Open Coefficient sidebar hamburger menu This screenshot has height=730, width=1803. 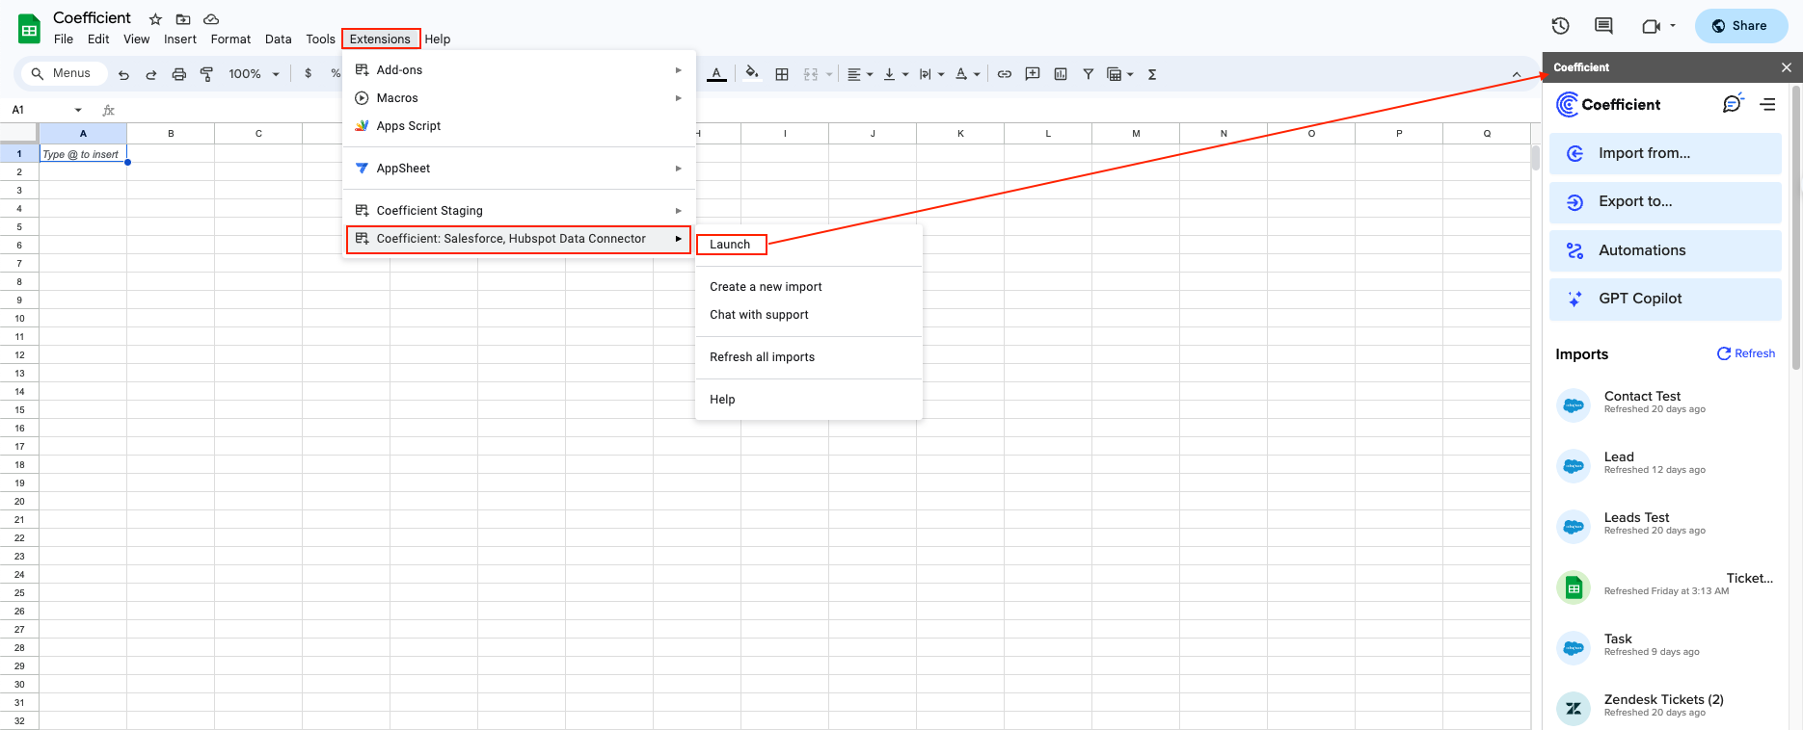(1767, 104)
